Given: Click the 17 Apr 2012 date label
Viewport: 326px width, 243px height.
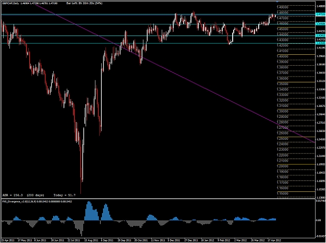Looking at the screenshot, I should tap(274, 240).
